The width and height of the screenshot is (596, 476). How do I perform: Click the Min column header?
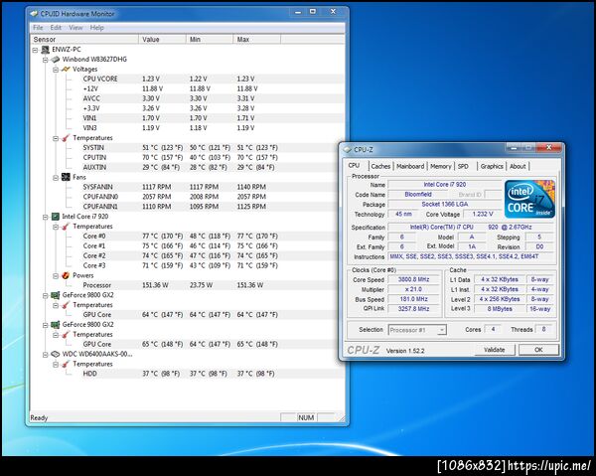[x=210, y=40]
